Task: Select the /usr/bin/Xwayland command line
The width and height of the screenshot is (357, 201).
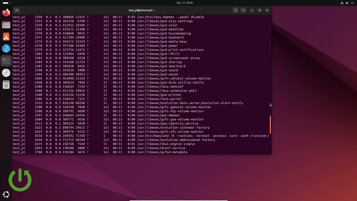Action: coord(203,136)
